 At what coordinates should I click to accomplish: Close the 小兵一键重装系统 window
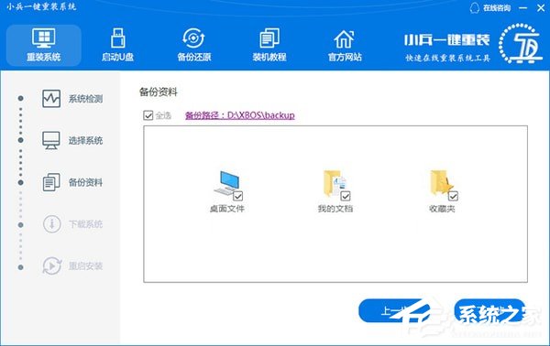(541, 7)
